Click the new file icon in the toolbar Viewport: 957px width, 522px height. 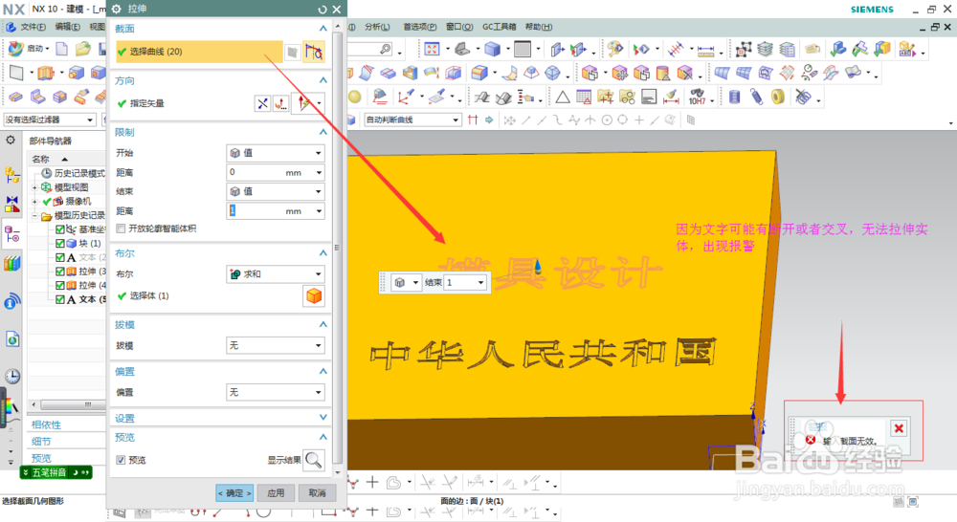(x=61, y=49)
